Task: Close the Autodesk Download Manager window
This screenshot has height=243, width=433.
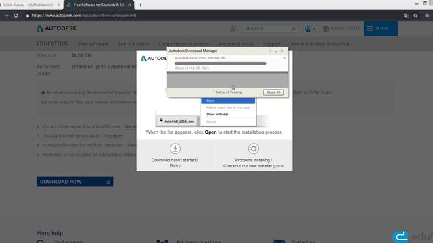Action: (282, 51)
